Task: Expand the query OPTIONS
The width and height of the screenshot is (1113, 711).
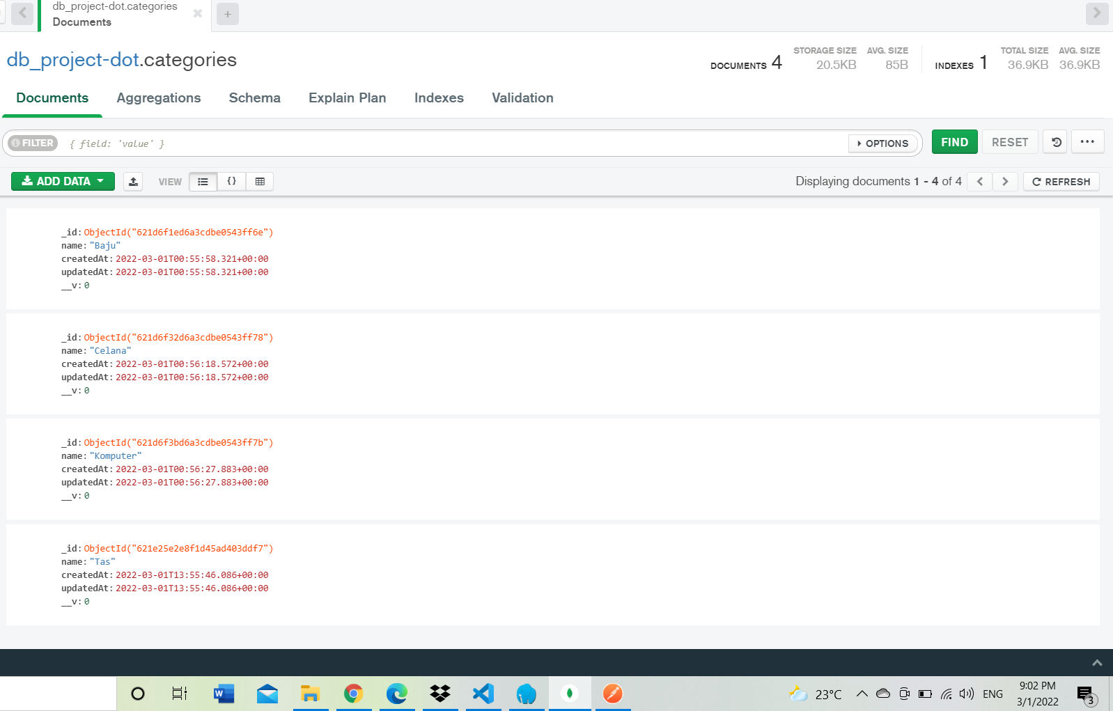Action: pyautogui.click(x=883, y=143)
